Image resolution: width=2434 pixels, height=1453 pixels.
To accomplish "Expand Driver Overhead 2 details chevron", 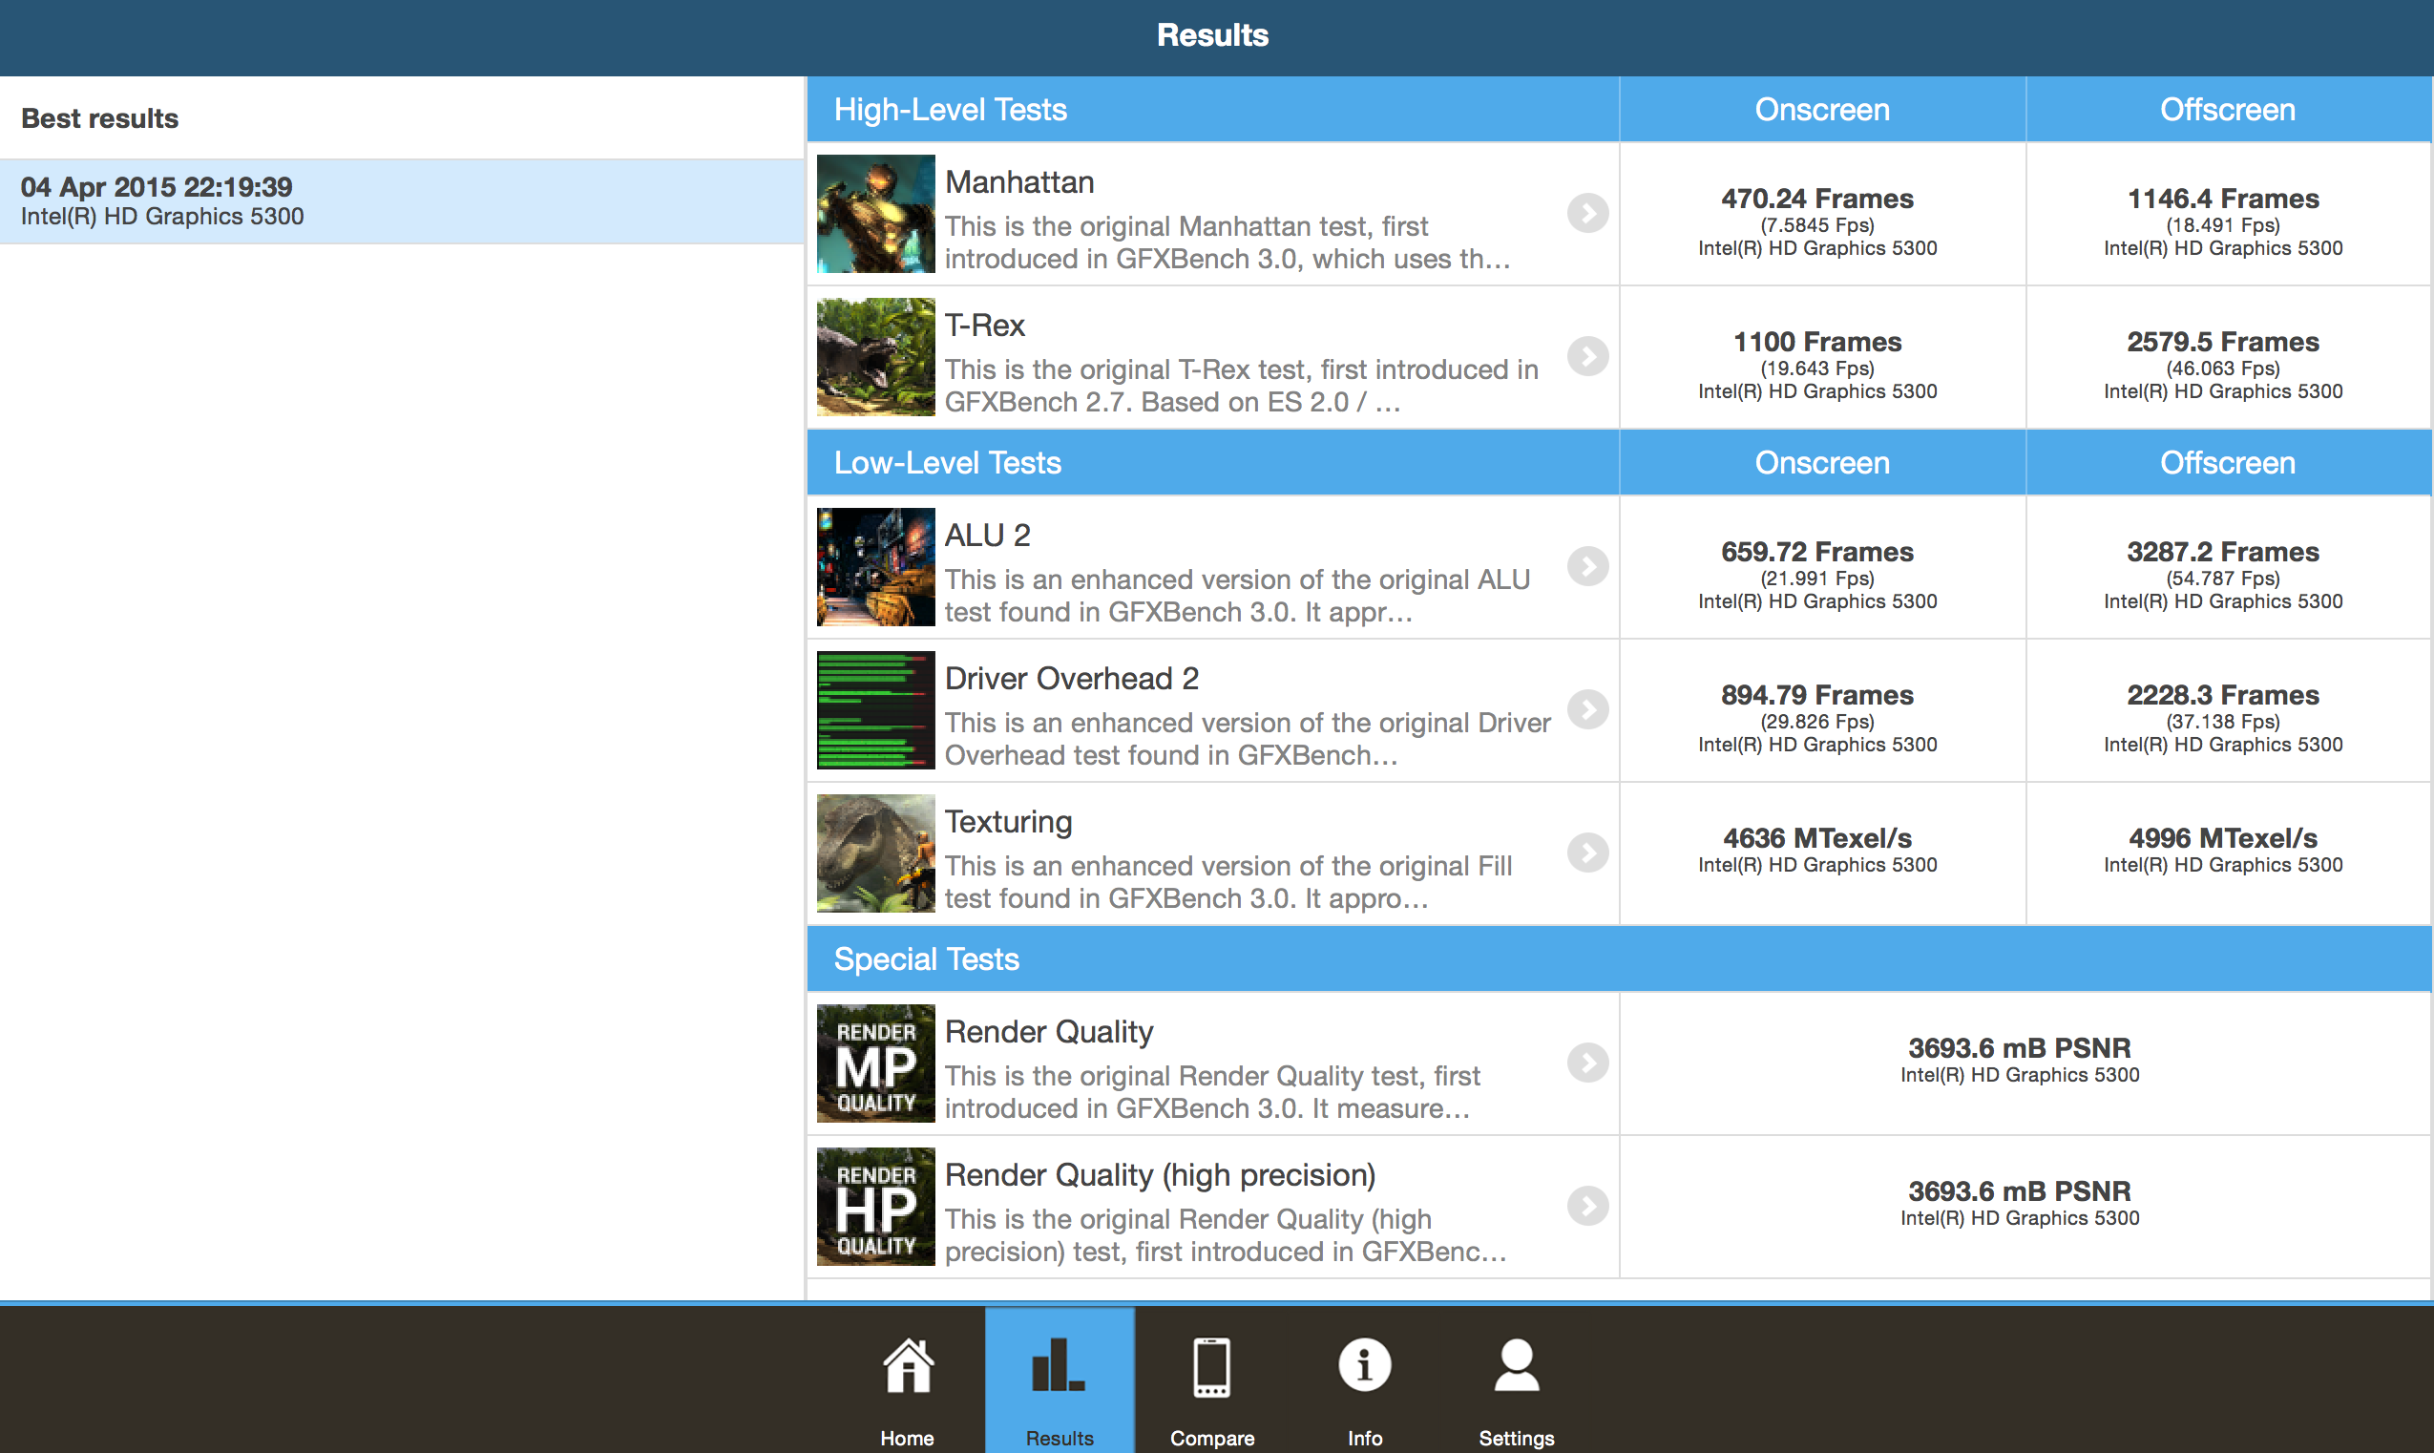I will click(1587, 710).
